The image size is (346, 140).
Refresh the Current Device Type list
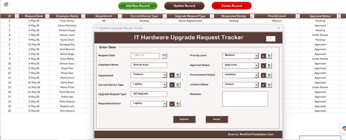tap(178, 85)
